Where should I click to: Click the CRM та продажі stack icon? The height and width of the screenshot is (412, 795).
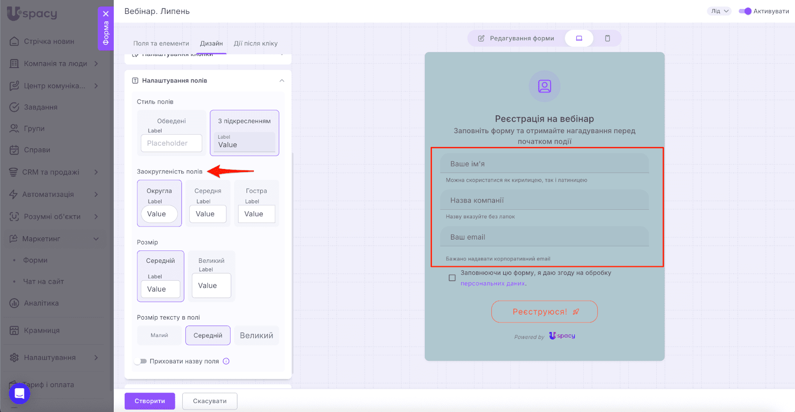tap(13, 172)
